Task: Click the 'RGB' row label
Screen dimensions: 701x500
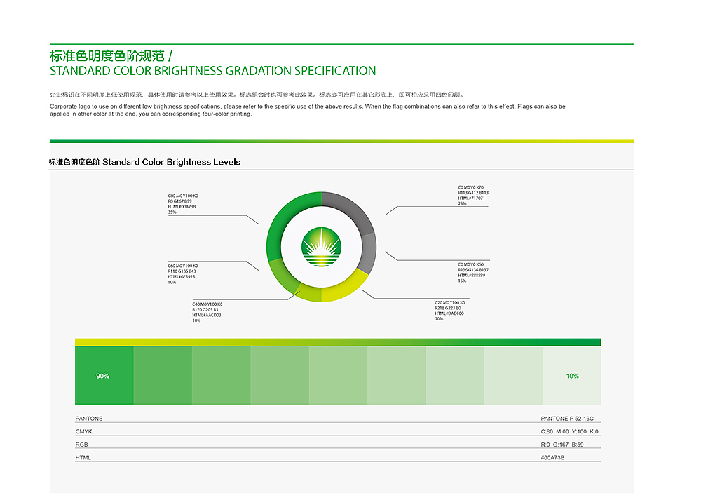Action: (x=81, y=445)
